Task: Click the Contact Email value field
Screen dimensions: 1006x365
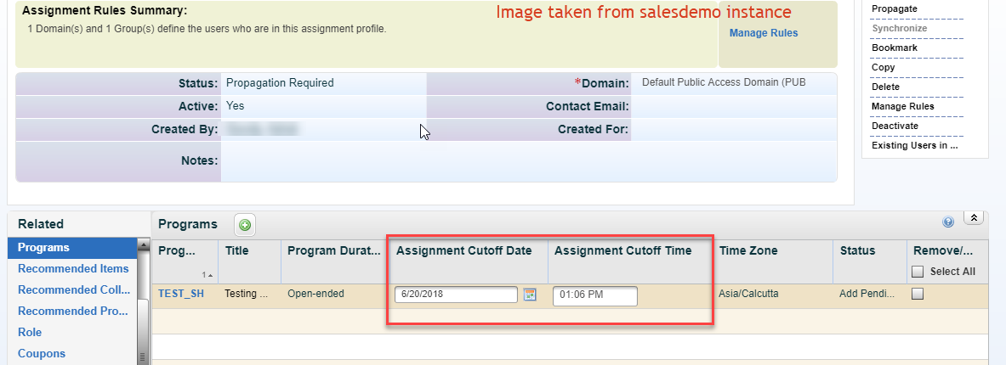Action: coord(734,106)
